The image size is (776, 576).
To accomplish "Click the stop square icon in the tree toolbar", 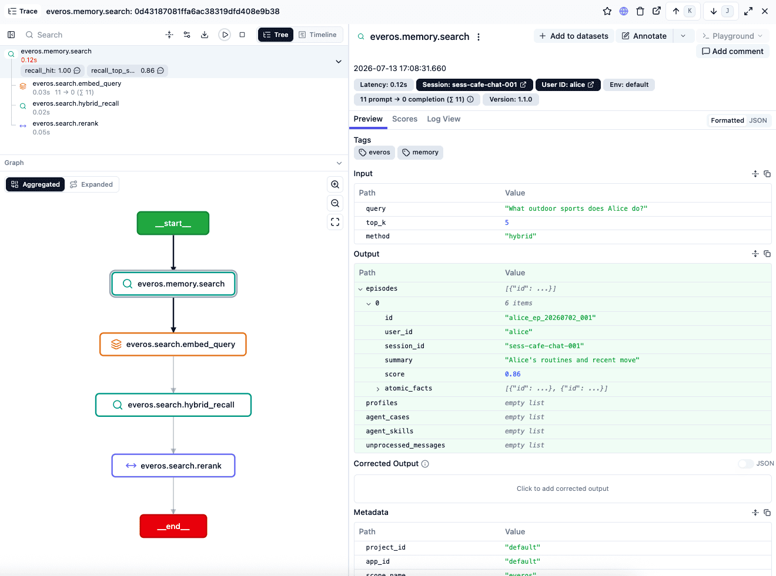I will tap(242, 35).
